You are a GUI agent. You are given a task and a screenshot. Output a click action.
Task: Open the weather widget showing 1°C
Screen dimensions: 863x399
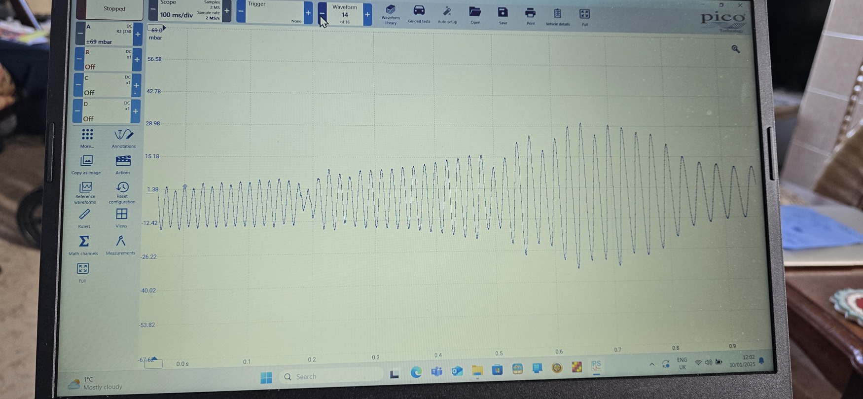96,383
